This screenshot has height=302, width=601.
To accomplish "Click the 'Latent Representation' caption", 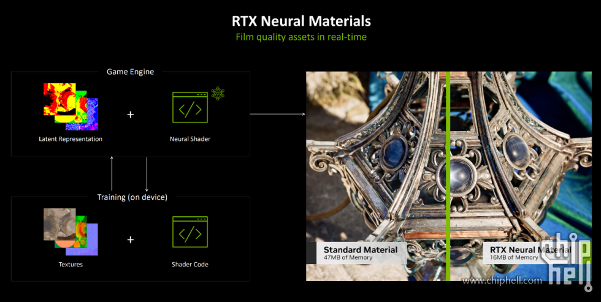I will 71,139.
